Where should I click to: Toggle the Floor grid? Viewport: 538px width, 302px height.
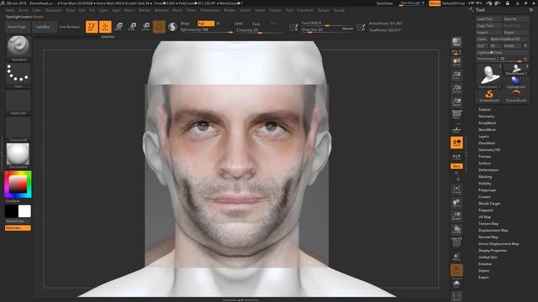coord(456,129)
